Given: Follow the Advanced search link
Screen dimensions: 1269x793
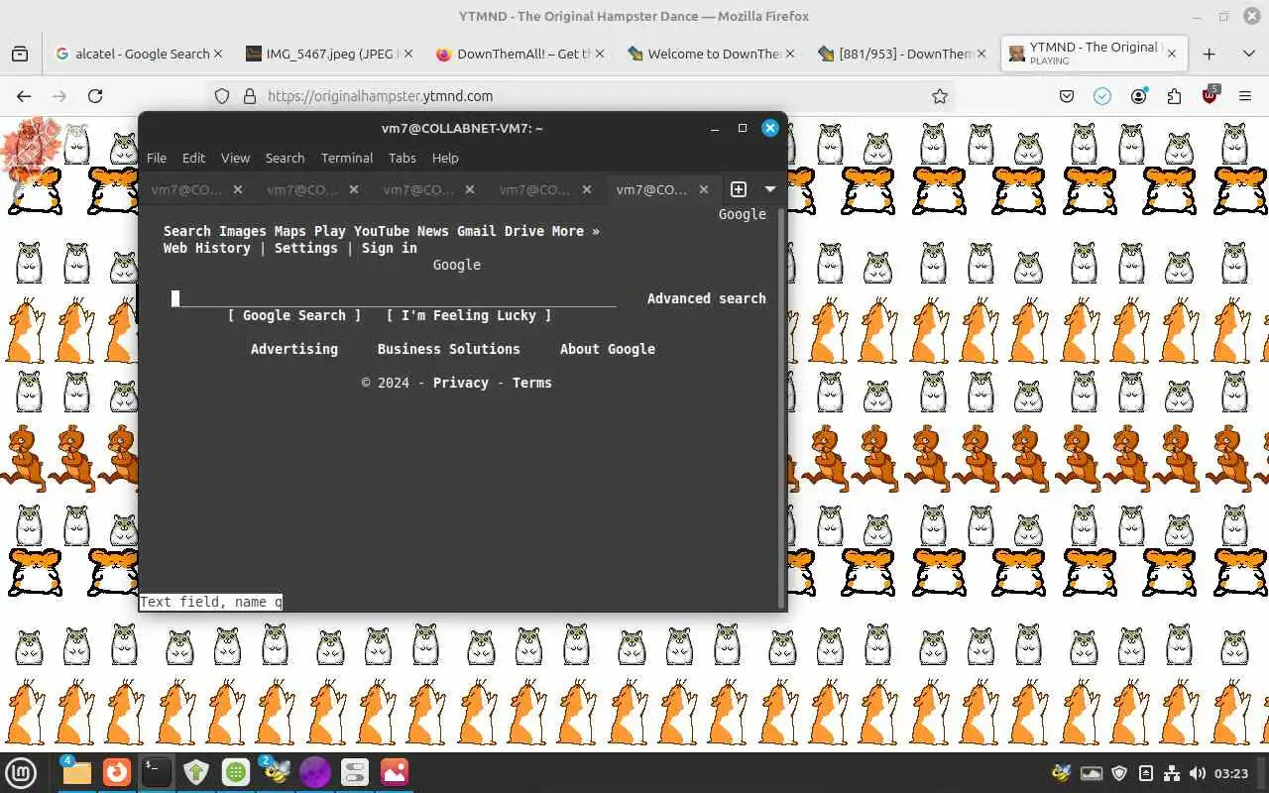Looking at the screenshot, I should click(707, 298).
